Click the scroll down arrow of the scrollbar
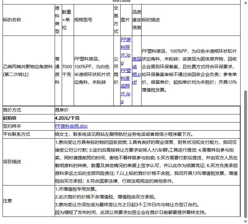The height and width of the screenshot is (224, 248). 245,222
